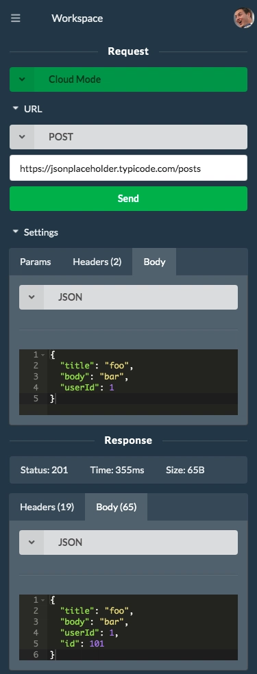Click the "body": "bar" line in request editor
This screenshot has height=674, width=257.
click(x=95, y=377)
